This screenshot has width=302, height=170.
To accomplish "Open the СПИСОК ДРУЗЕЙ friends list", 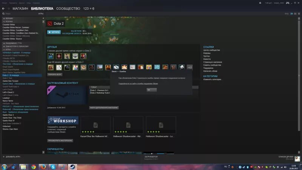I will pyautogui.click(x=286, y=158).
